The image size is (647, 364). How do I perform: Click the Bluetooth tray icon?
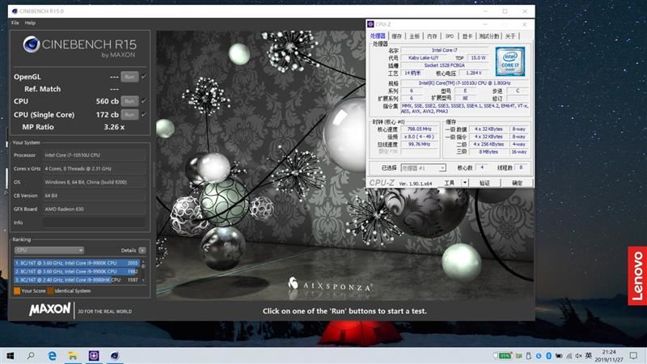[x=549, y=356]
